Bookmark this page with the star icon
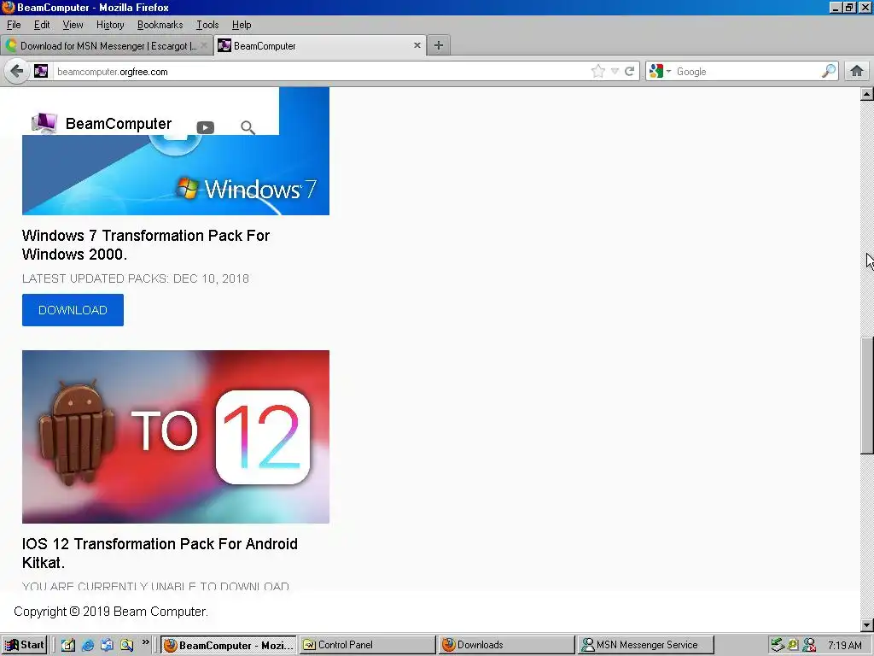 point(598,72)
